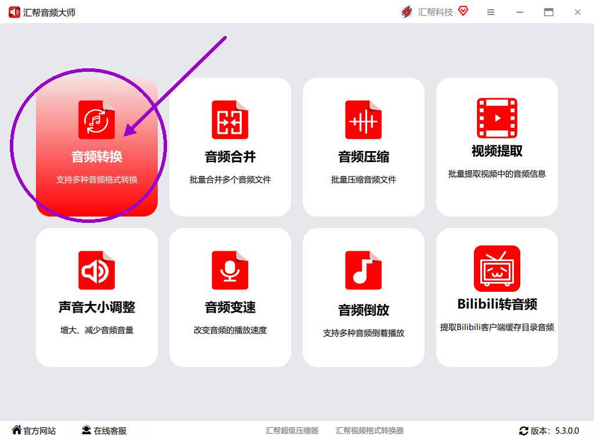
Task: Select the 音频转换 title text
Action: tap(97, 156)
